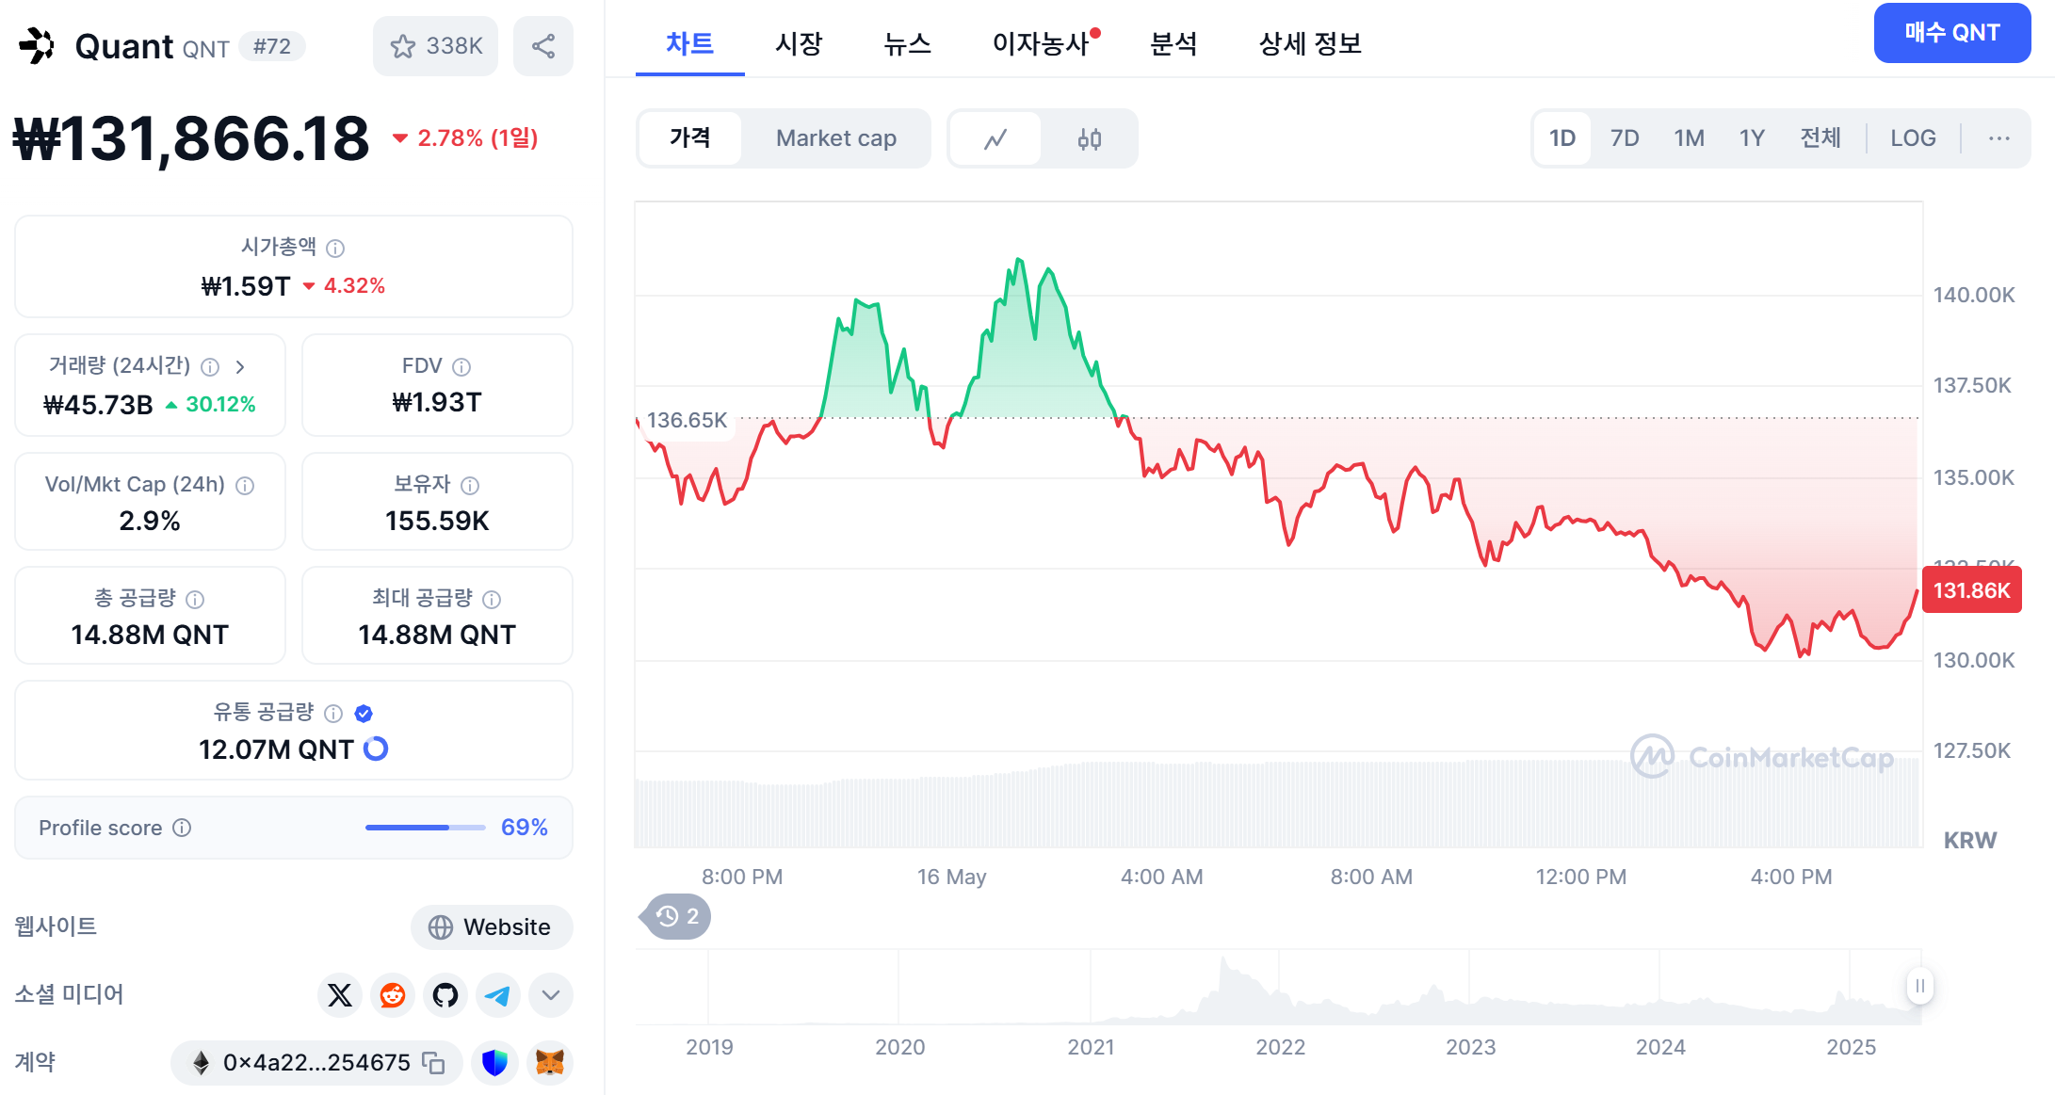Open extra chart options via ellipsis

tap(1998, 137)
